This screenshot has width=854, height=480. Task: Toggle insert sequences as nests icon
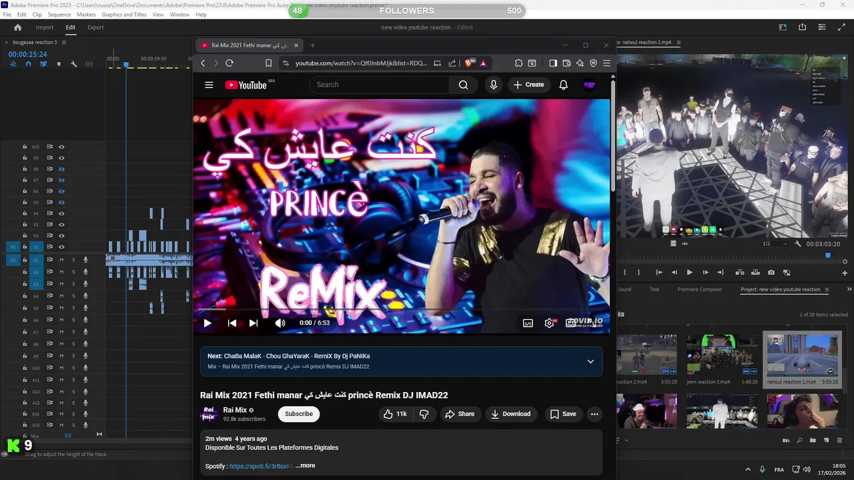(13, 64)
